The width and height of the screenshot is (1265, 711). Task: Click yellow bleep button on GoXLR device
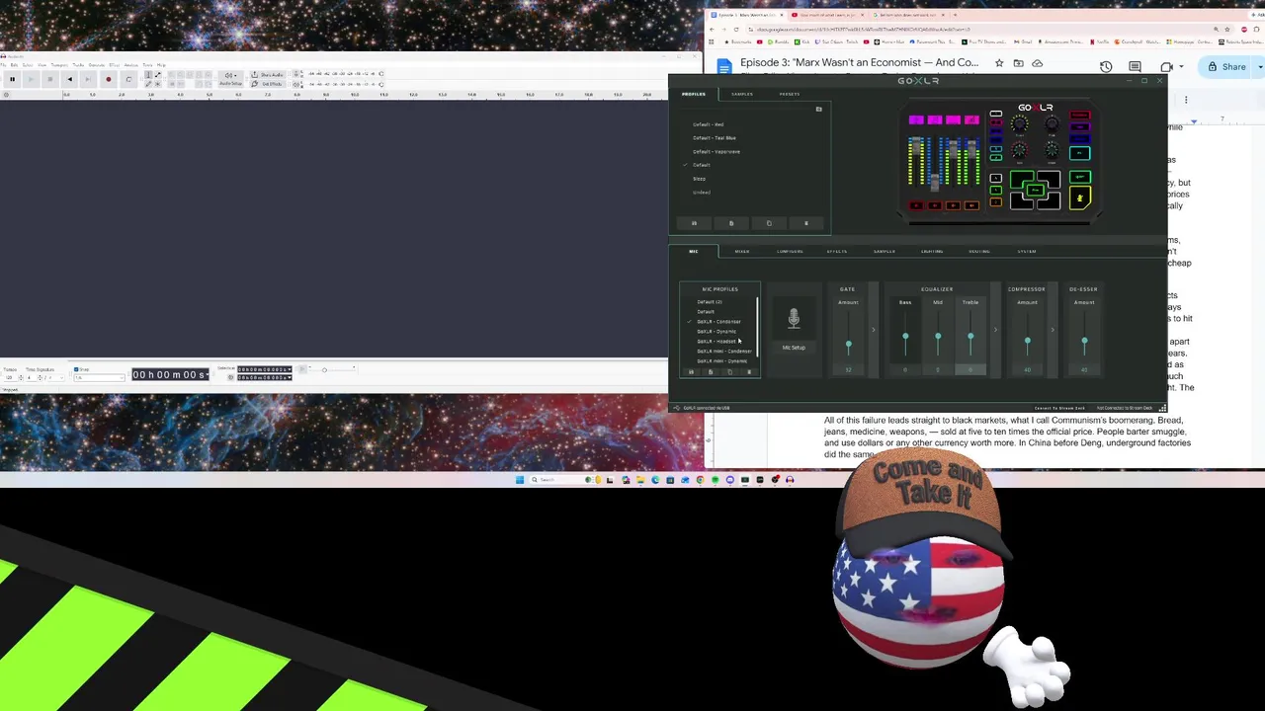1079,198
